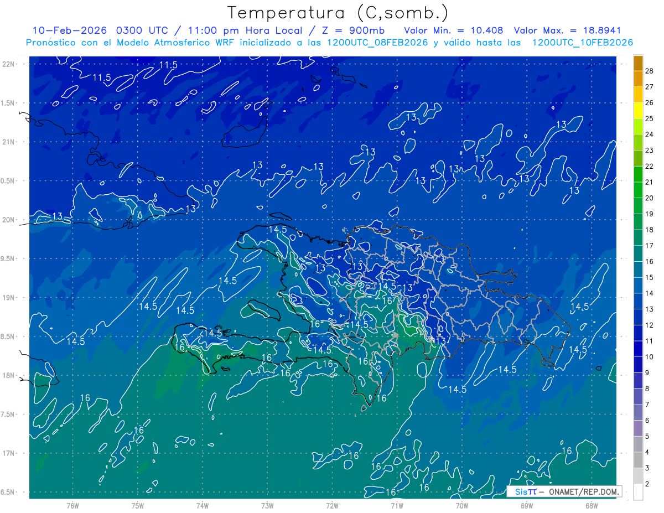Pick the dark orange swatch above 28
Image resolution: width=664 pixels, height=513 pixels.
[x=638, y=63]
